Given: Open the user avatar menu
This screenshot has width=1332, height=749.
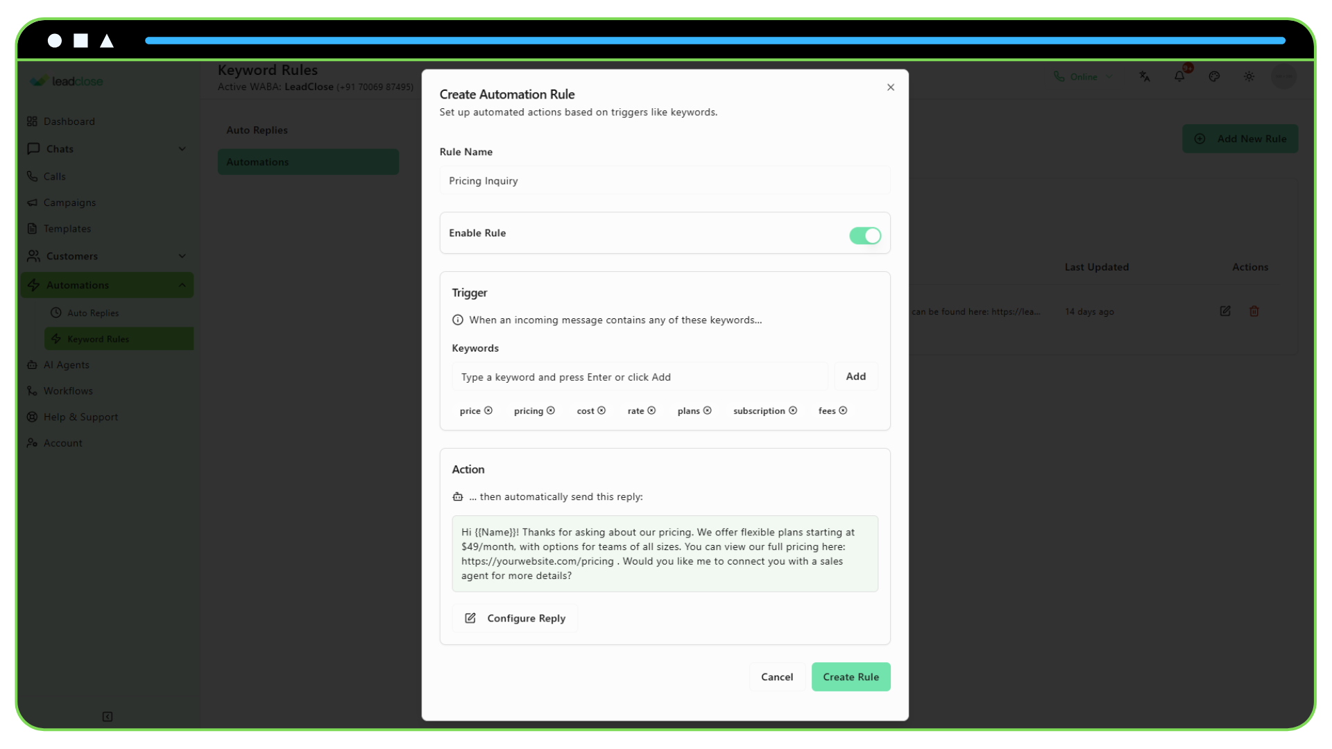Looking at the screenshot, I should 1283,76.
